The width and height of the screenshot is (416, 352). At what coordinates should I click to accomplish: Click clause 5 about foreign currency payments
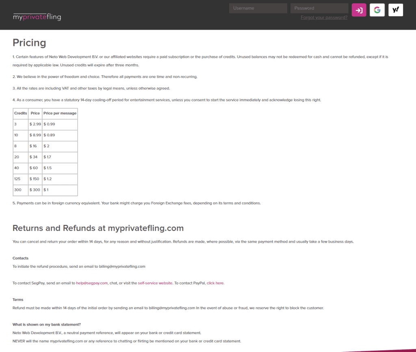click(136, 203)
